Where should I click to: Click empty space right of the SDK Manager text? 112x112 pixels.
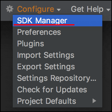point(85,21)
